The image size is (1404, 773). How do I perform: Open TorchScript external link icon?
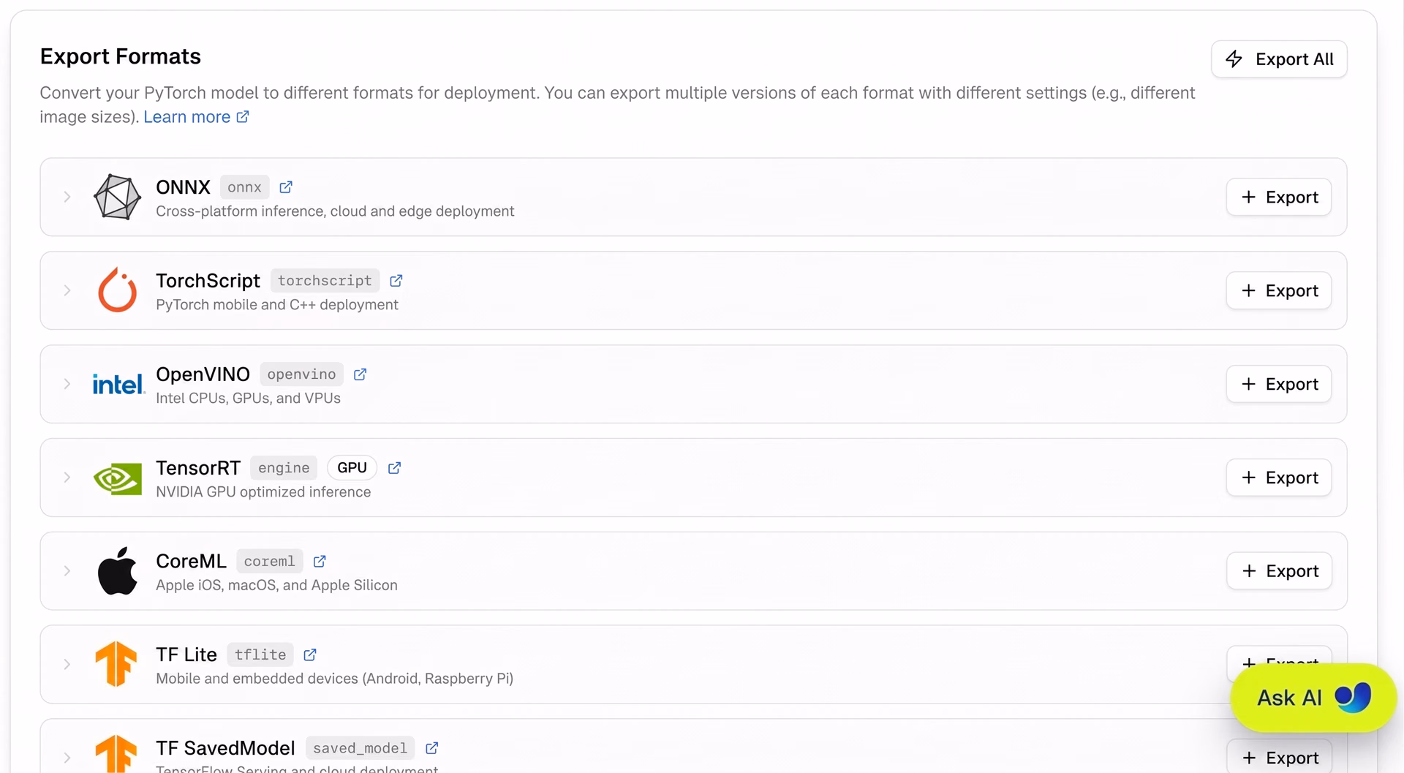[396, 281]
